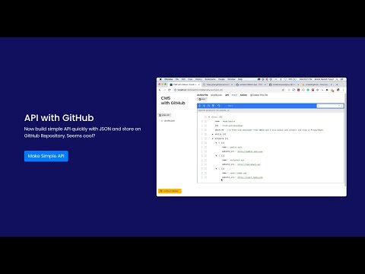
Task: Click the sort icon in JSON editor toolbar
Action: pos(208,106)
